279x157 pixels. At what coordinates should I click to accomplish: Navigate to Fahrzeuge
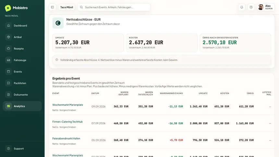22,60
